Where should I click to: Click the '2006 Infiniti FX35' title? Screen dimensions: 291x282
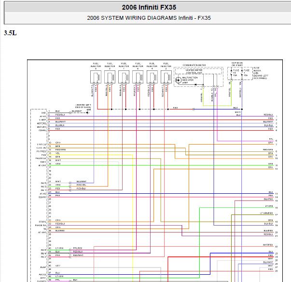pos(149,7)
